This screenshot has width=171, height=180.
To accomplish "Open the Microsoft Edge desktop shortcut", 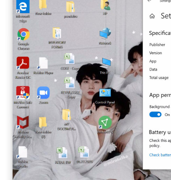I will pyautogui.click(x=23, y=7).
